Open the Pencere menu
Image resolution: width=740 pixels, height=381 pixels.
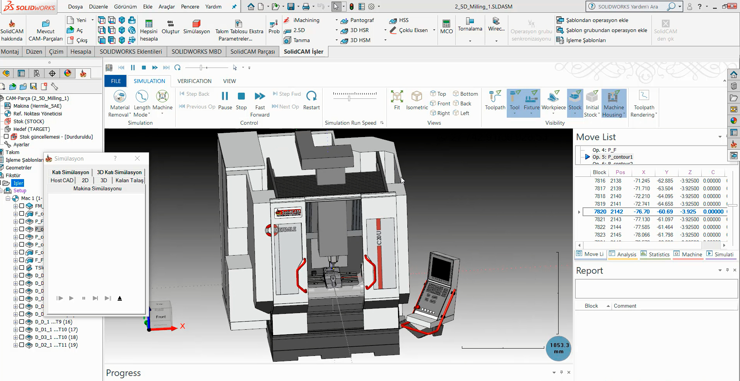pos(190,7)
